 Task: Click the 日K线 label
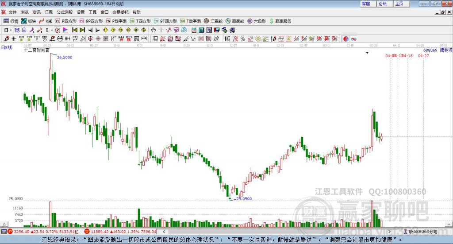click(x=7, y=47)
